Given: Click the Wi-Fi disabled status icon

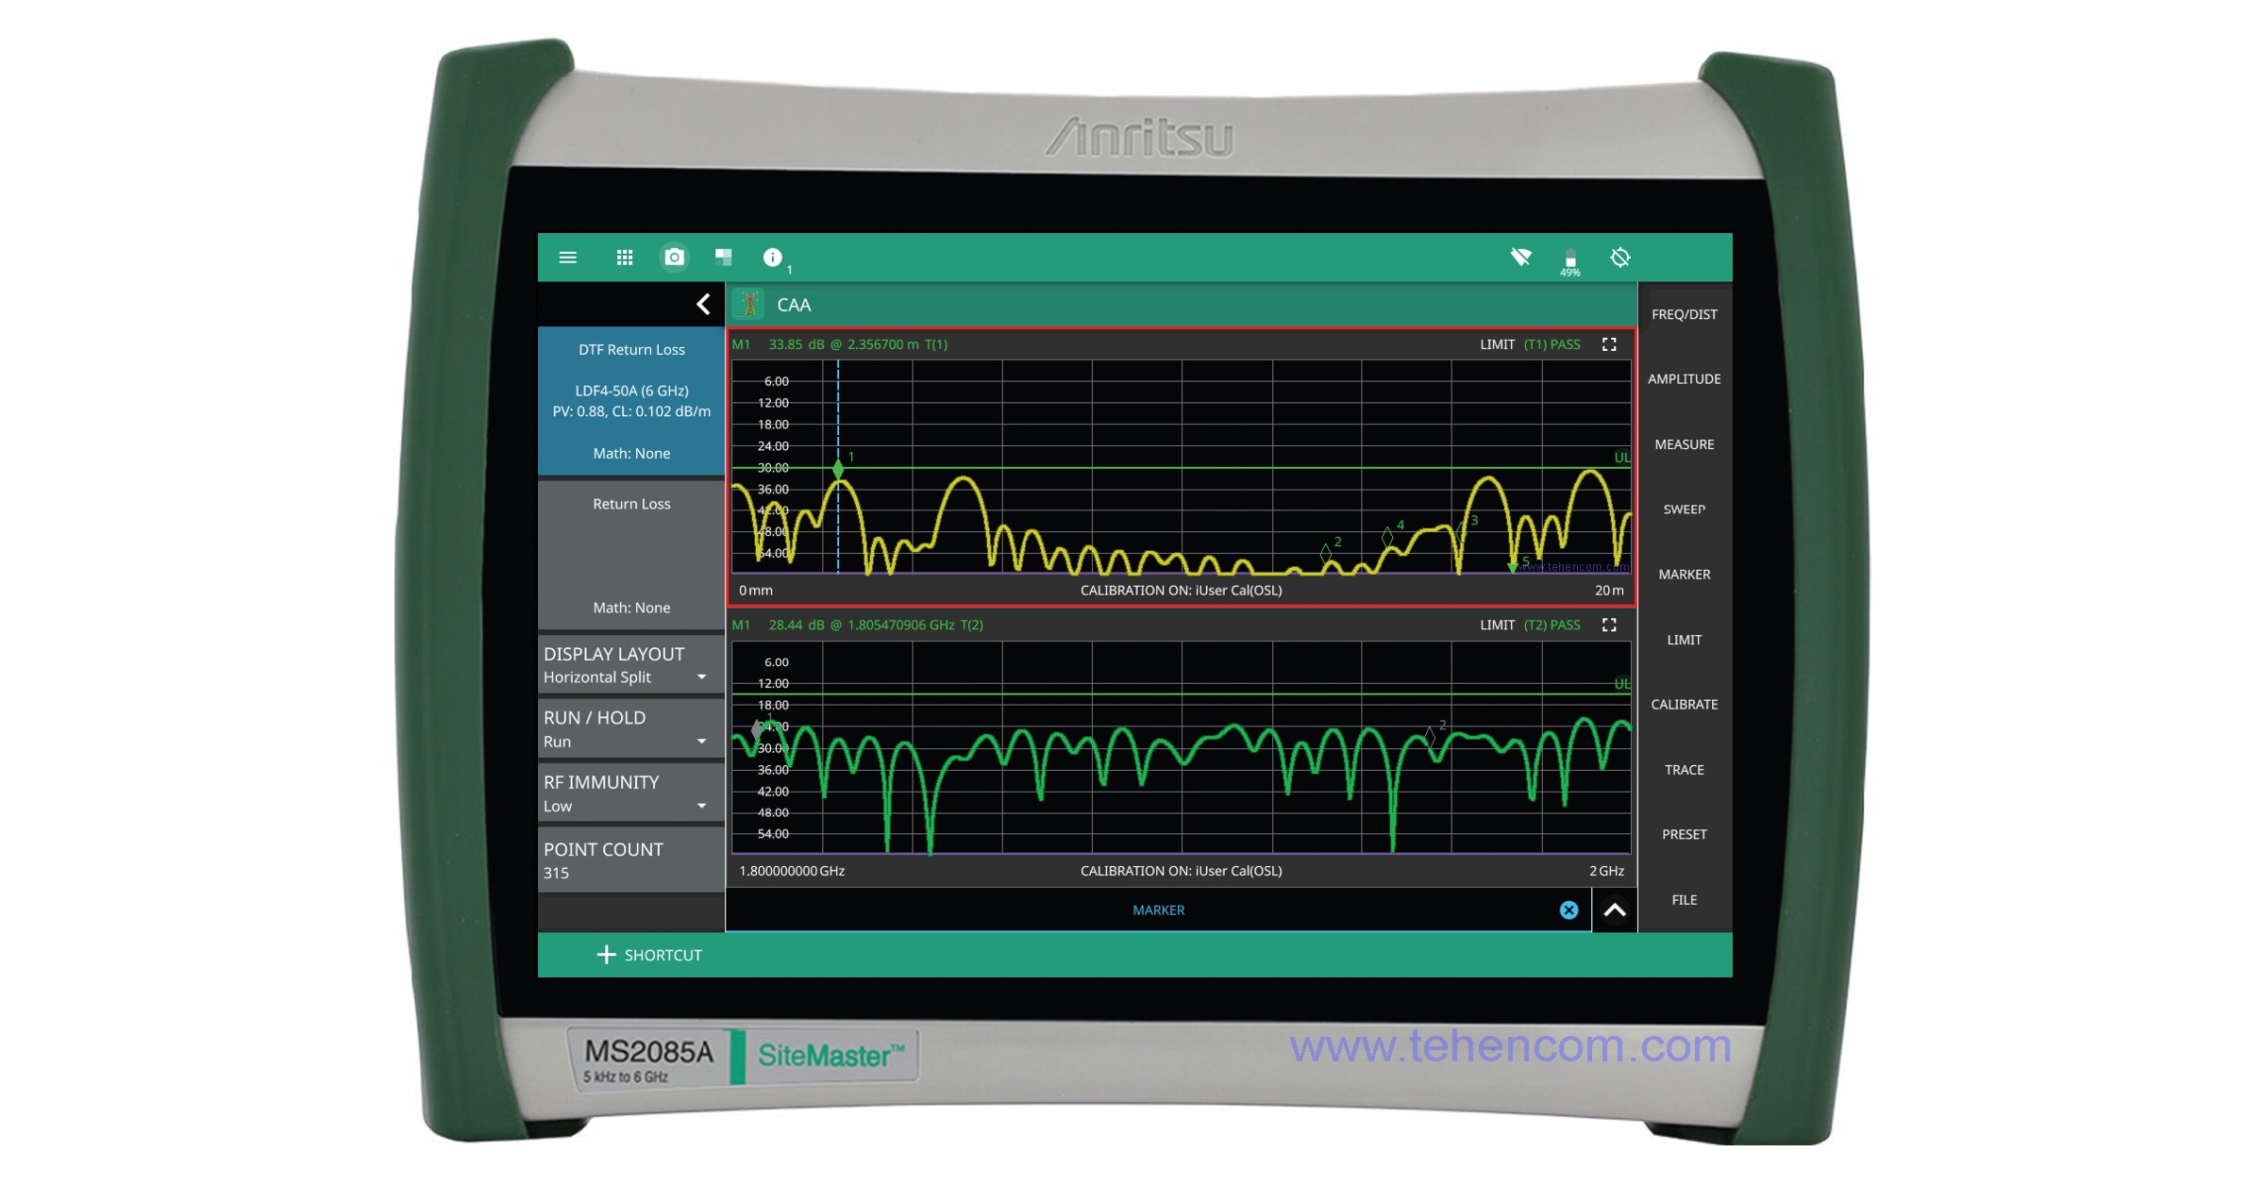Looking at the screenshot, I should pos(1520,257).
